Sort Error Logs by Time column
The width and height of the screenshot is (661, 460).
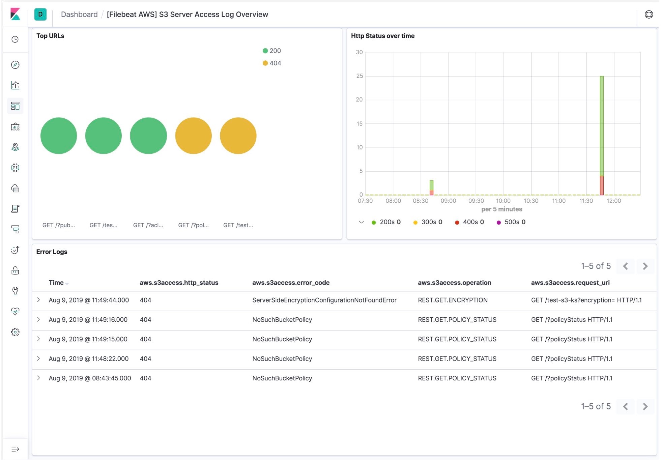[59, 283]
